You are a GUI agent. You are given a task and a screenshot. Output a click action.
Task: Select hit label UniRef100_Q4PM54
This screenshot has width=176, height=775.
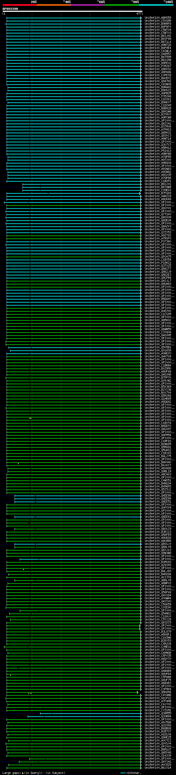(158, 435)
